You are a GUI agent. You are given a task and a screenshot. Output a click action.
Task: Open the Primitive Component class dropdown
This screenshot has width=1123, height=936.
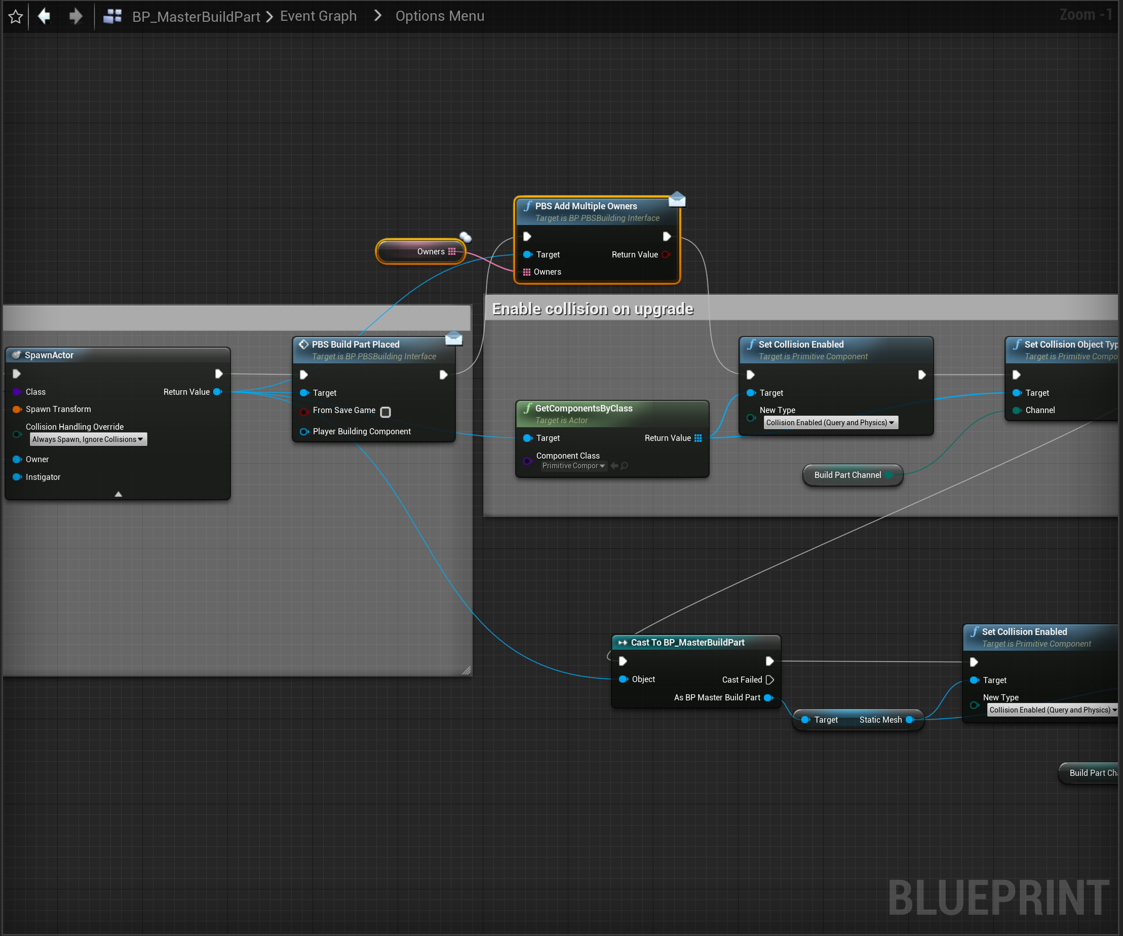(x=573, y=466)
